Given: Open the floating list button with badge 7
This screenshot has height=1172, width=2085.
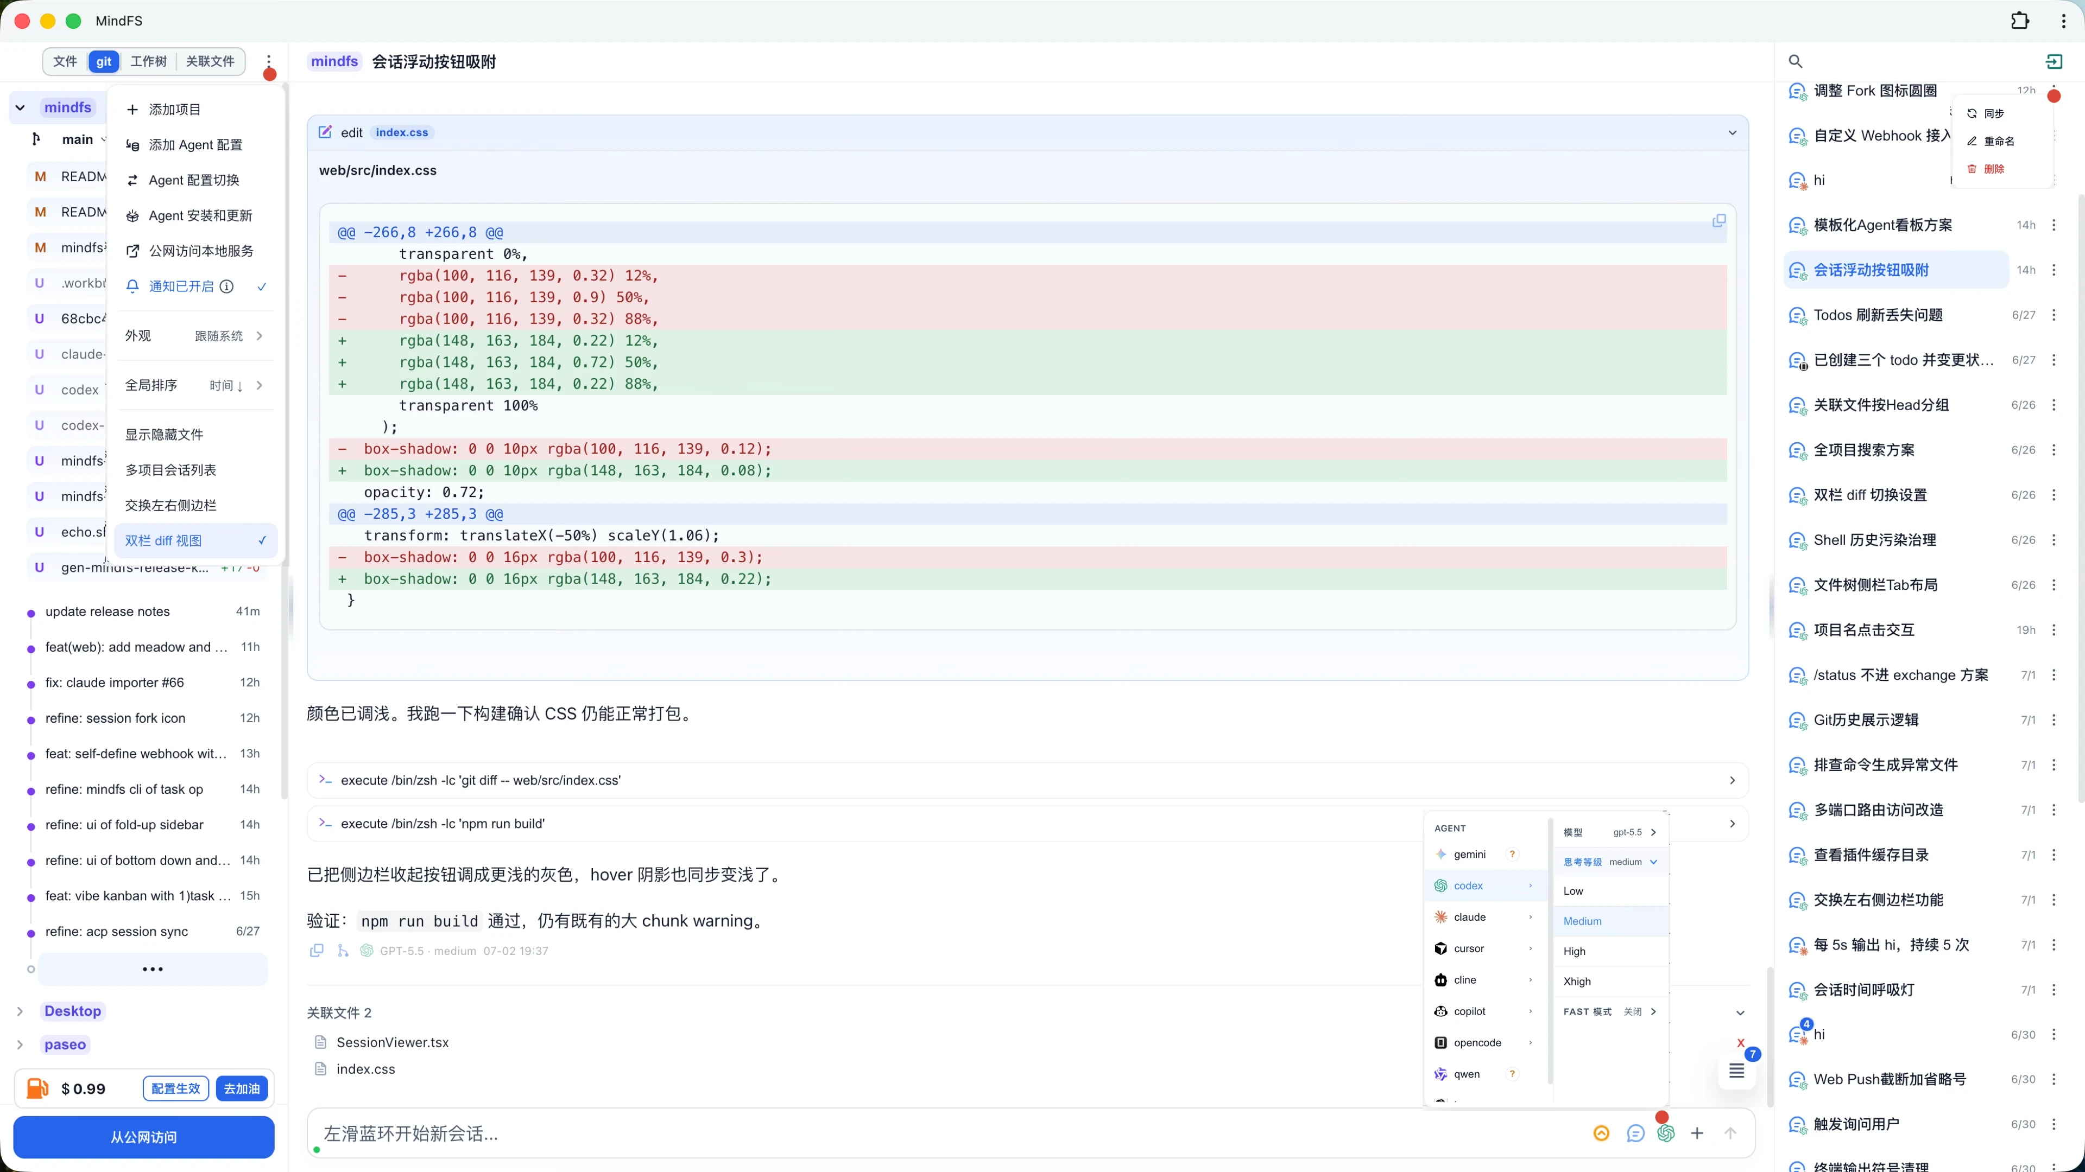Looking at the screenshot, I should tap(1737, 1071).
